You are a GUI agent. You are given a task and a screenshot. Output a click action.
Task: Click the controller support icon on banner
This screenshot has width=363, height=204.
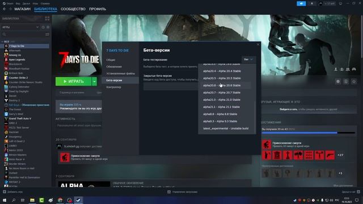pos(354,69)
